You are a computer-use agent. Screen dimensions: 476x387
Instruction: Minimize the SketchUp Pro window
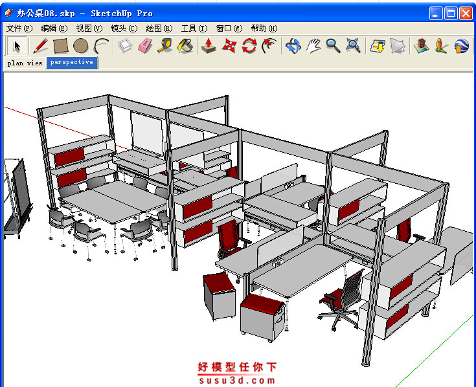(x=436, y=14)
